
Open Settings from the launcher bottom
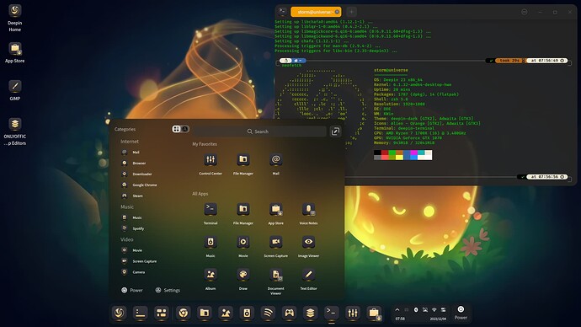(168, 290)
